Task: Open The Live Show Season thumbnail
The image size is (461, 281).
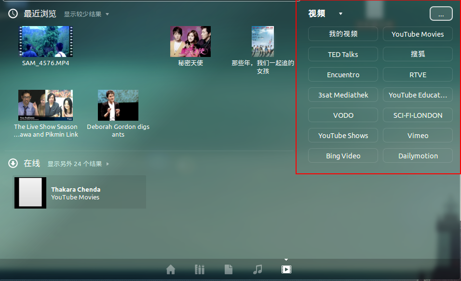Action: (x=46, y=105)
